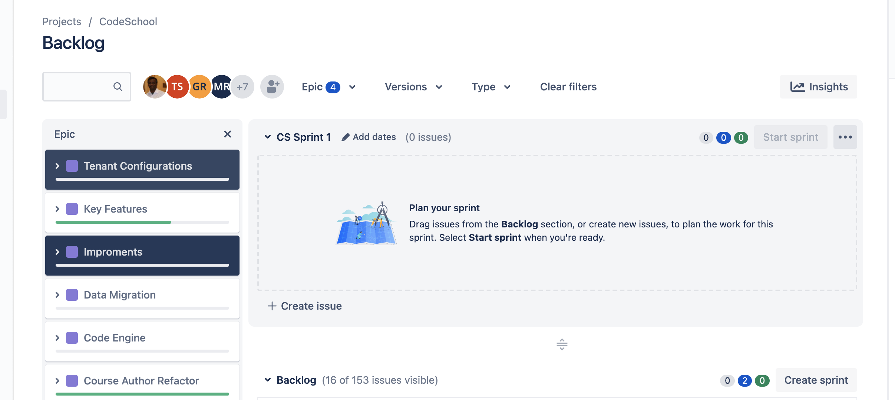895x400 pixels.
Task: Collapse the CS Sprint 1 section
Action: (x=267, y=137)
